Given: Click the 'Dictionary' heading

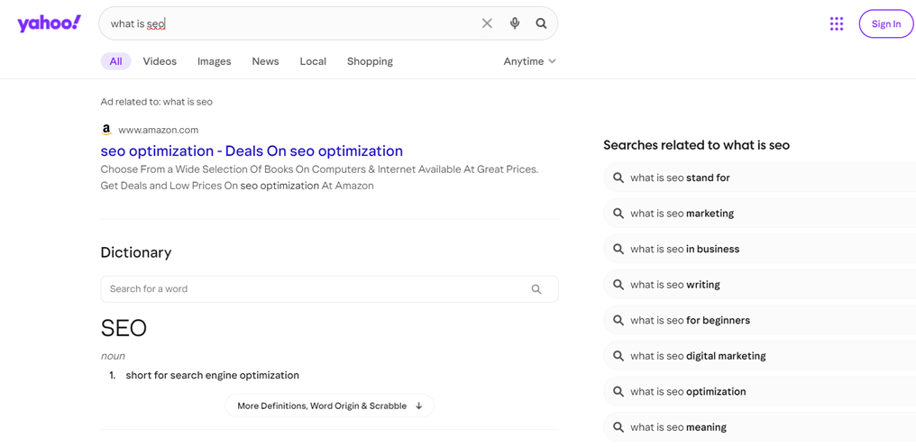Looking at the screenshot, I should pos(136,252).
